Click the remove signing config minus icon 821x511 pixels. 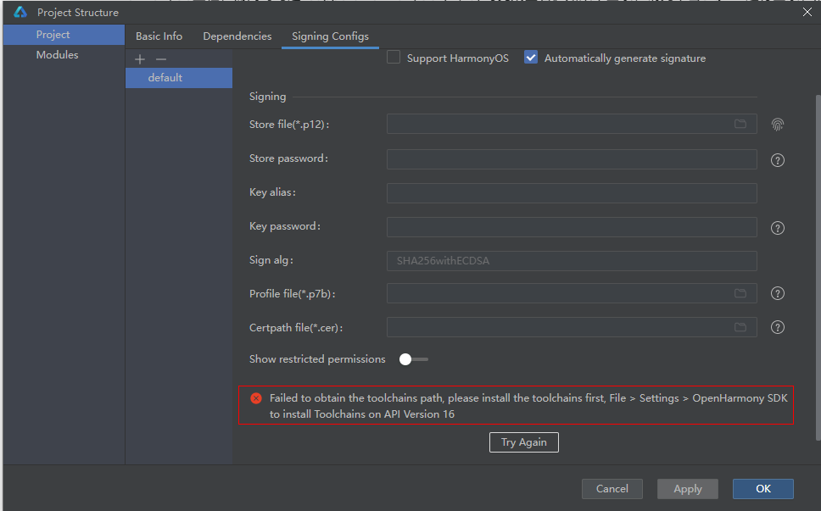coord(161,59)
